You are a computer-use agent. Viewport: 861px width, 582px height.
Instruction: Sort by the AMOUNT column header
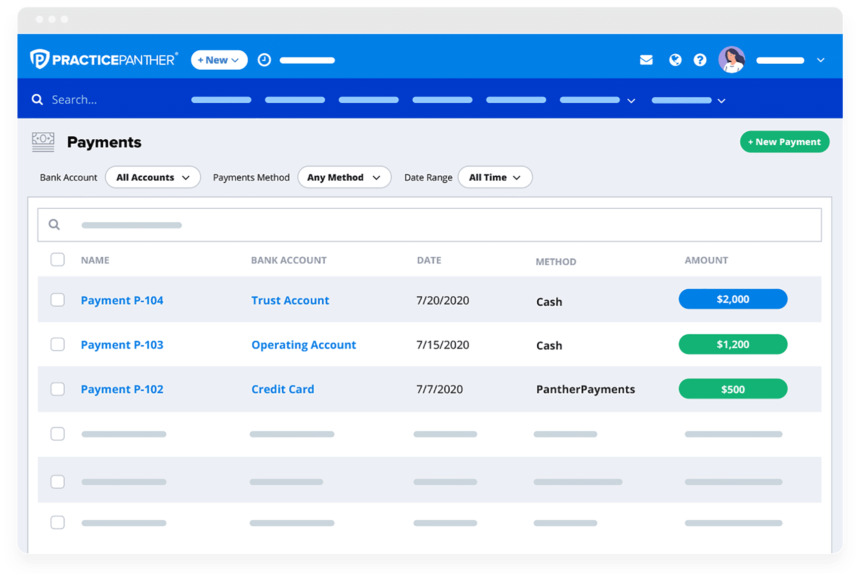click(x=706, y=260)
